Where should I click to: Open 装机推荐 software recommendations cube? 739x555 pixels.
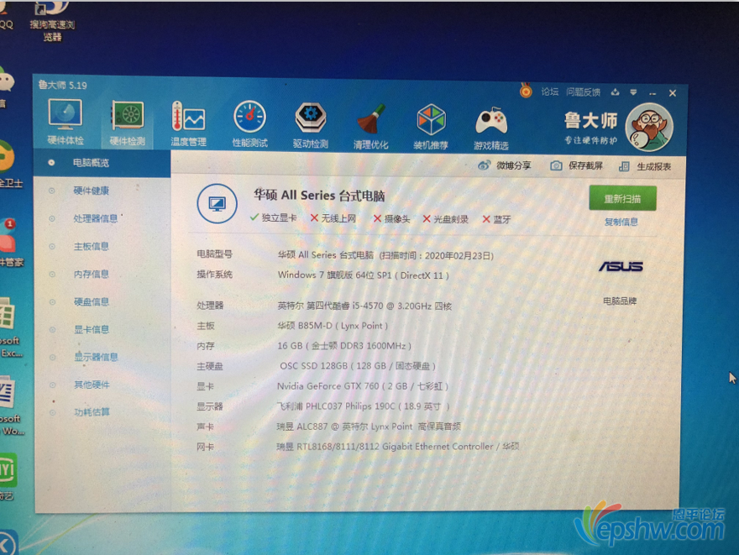coord(431,126)
